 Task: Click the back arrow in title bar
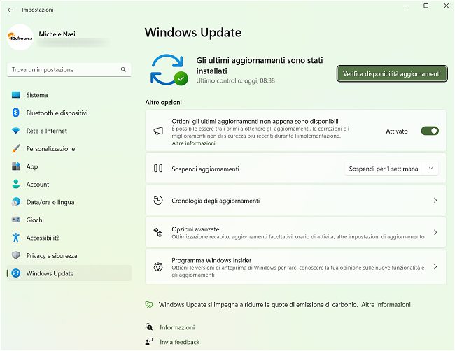10,10
